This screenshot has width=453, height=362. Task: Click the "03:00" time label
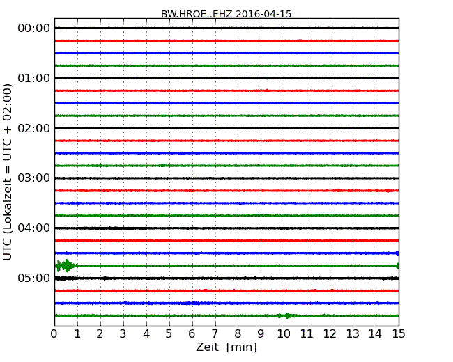(x=34, y=178)
